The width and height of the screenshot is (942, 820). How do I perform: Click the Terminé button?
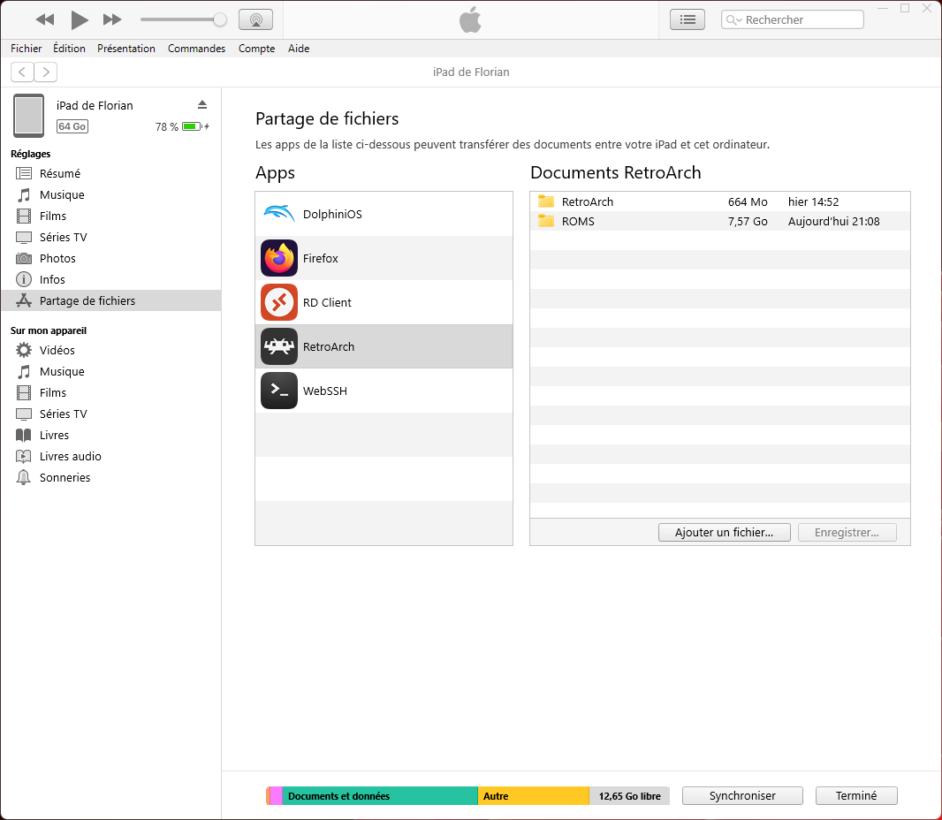(x=855, y=795)
